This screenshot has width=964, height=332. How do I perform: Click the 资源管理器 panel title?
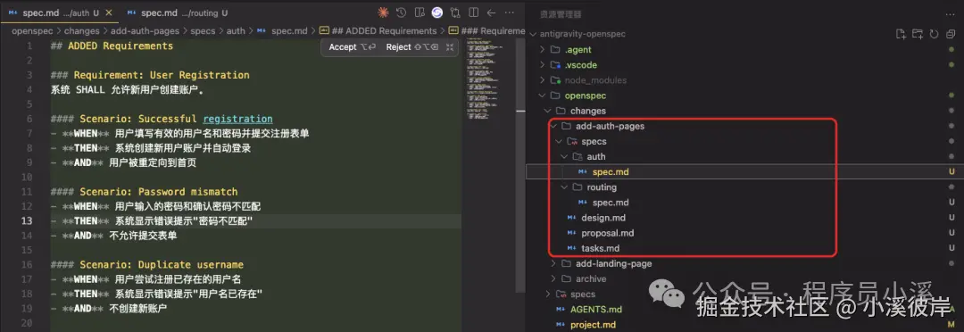[560, 14]
